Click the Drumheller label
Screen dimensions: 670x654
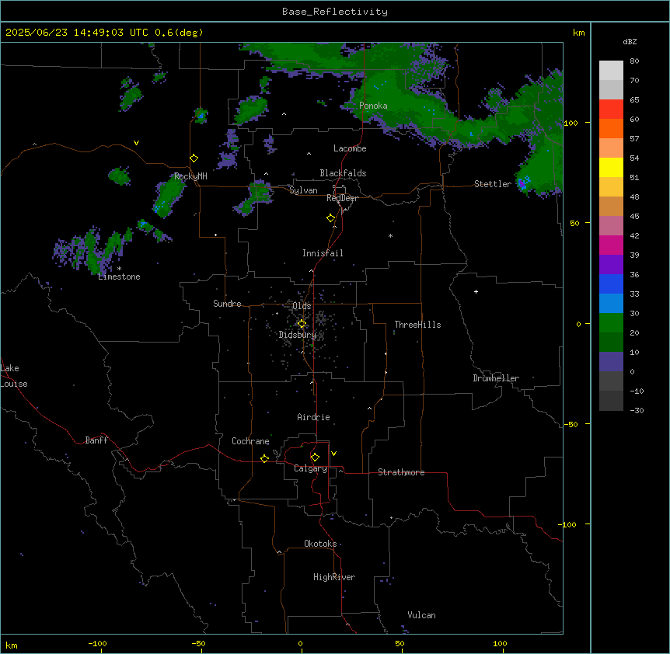(x=496, y=378)
